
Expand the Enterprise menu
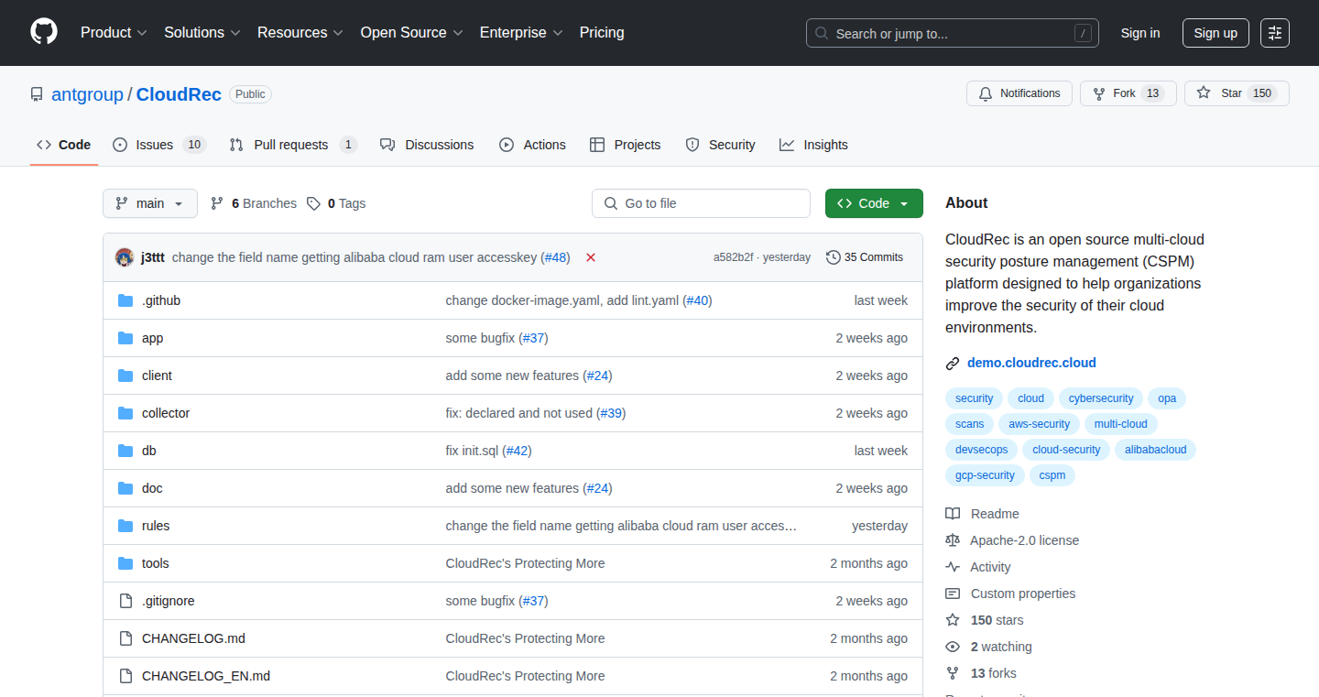coord(521,33)
